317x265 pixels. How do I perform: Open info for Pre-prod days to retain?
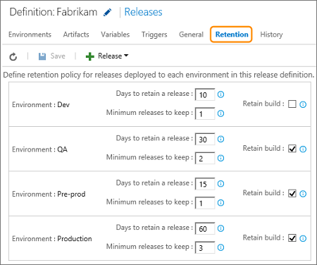point(220,184)
